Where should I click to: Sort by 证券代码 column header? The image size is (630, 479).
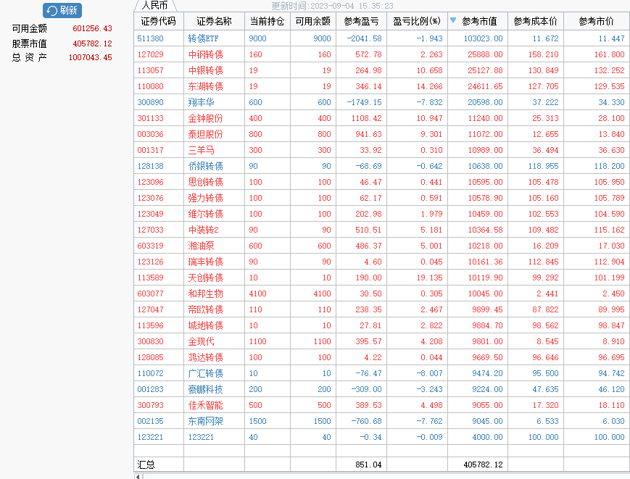[158, 22]
